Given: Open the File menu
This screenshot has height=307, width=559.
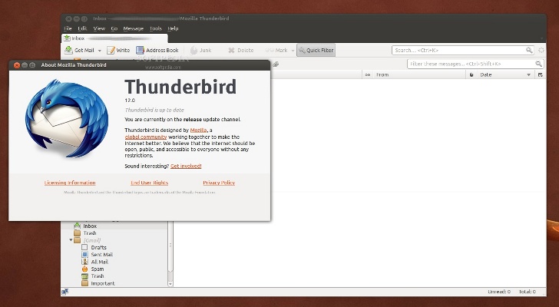Looking at the screenshot, I should pyautogui.click(x=68, y=28).
